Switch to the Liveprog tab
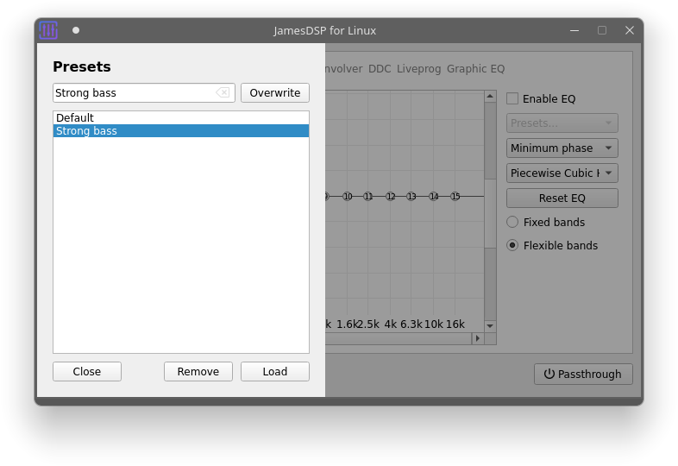 pos(418,69)
